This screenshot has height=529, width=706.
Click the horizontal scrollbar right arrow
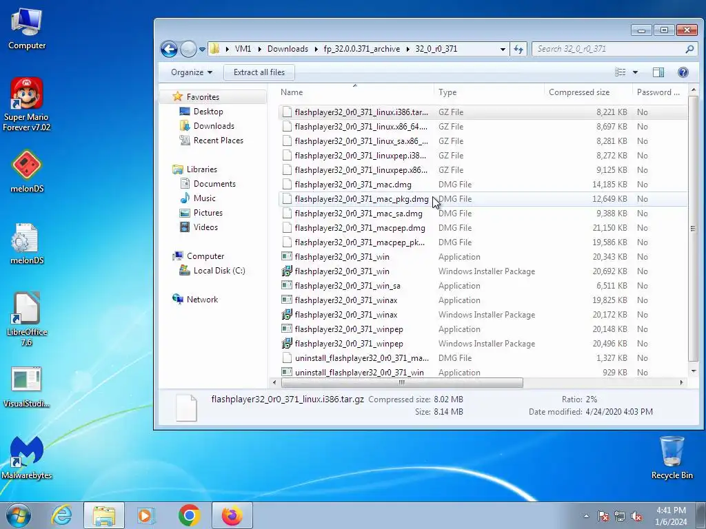click(x=681, y=383)
